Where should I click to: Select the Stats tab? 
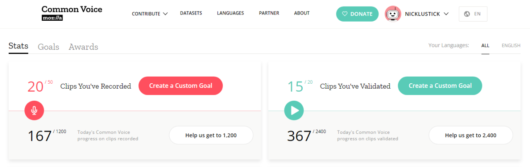coord(18,46)
